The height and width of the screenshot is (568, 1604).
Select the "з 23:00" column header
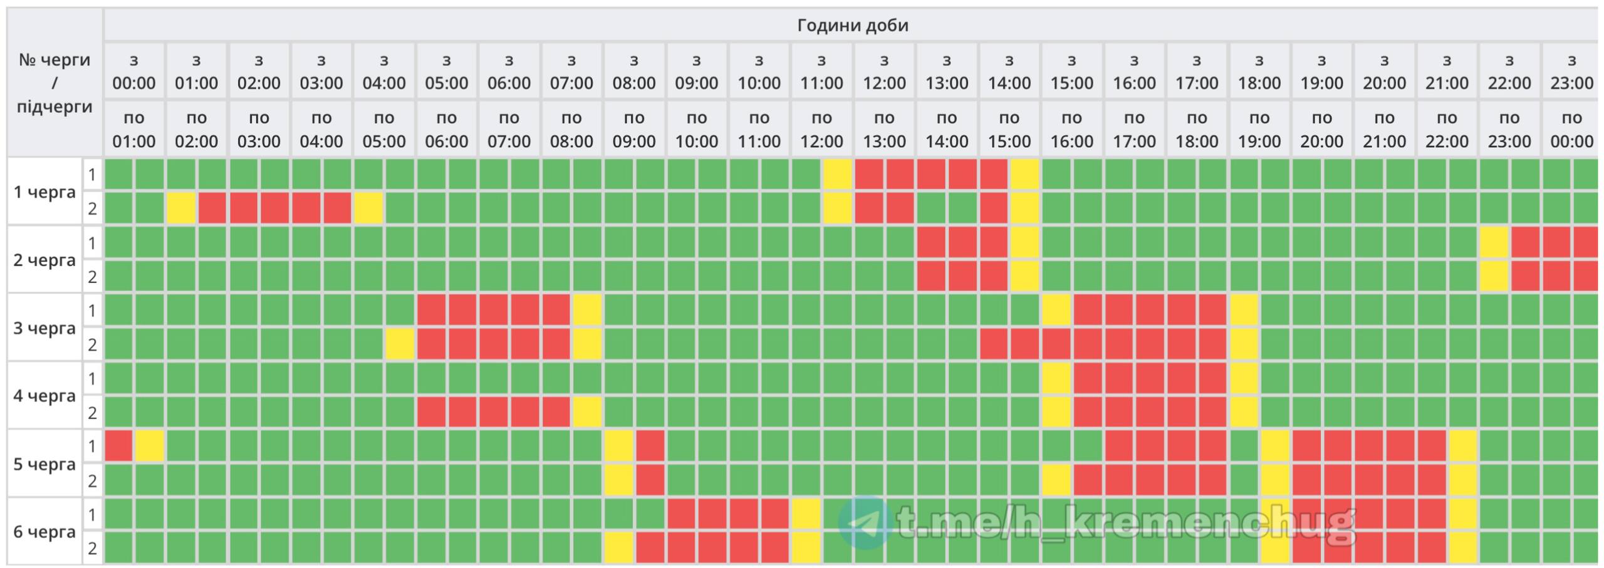click(x=1571, y=71)
